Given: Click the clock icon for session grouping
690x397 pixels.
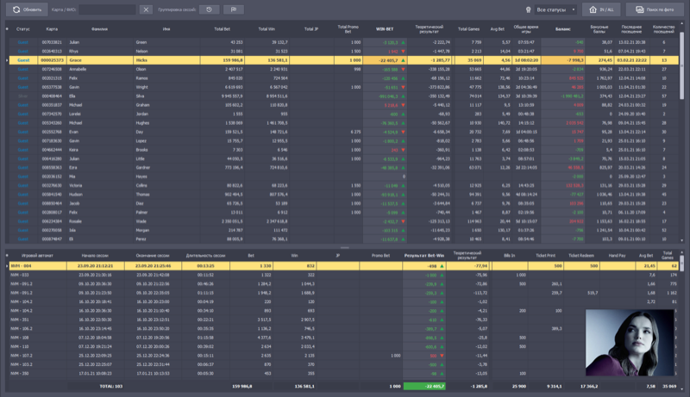Looking at the screenshot, I should click(x=207, y=9).
